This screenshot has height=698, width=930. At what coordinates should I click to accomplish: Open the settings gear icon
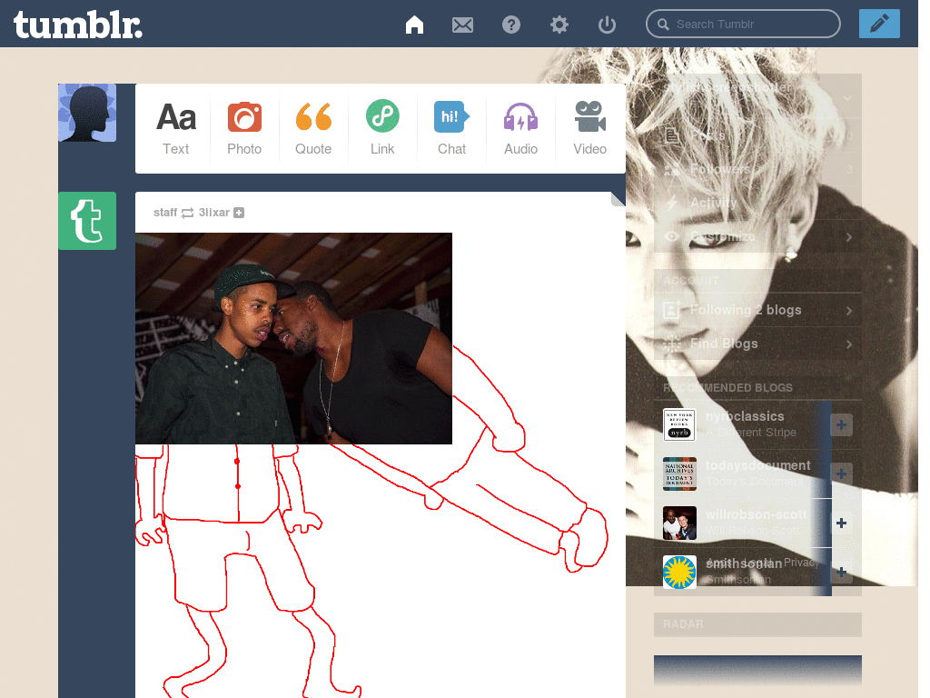coord(559,25)
